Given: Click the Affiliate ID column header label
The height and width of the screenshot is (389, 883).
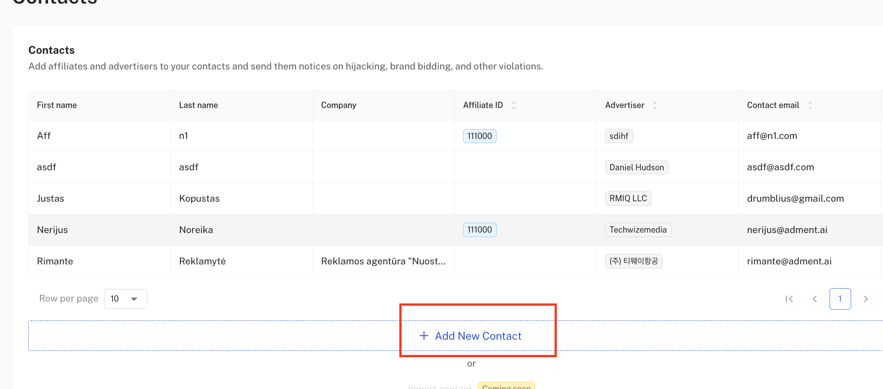Looking at the screenshot, I should (x=483, y=105).
